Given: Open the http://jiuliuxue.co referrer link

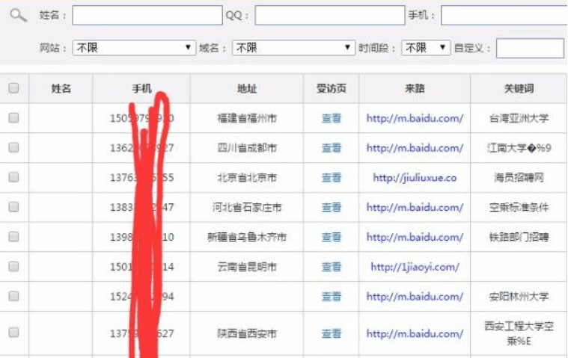Looking at the screenshot, I should coord(415,178).
